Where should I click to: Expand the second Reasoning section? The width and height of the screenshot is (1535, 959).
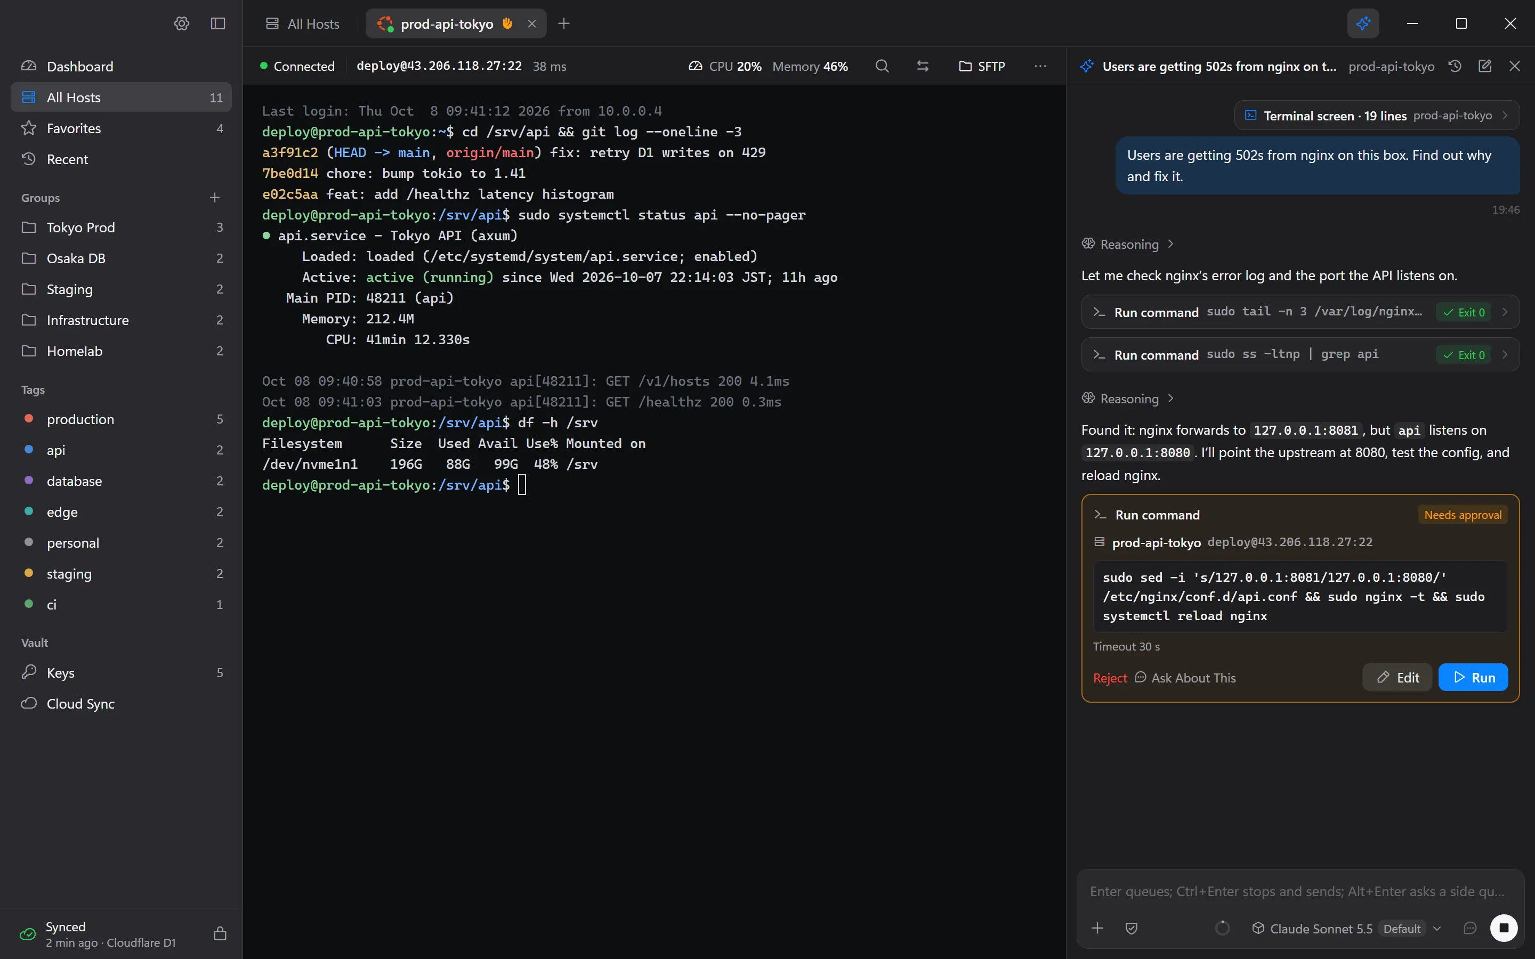[x=1128, y=399]
